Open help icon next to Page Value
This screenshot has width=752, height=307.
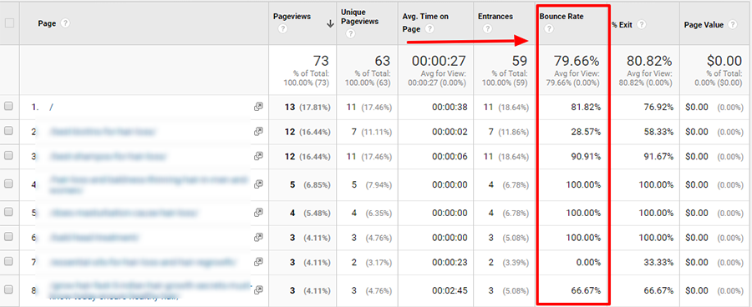tap(732, 25)
